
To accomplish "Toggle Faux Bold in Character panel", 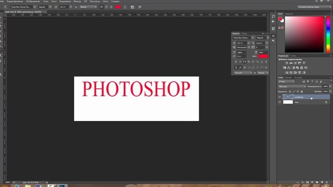I will 236,62.
